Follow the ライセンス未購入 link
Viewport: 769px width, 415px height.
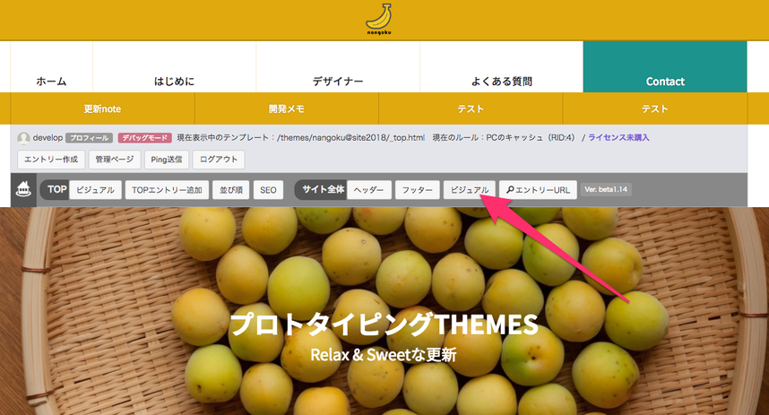click(618, 137)
